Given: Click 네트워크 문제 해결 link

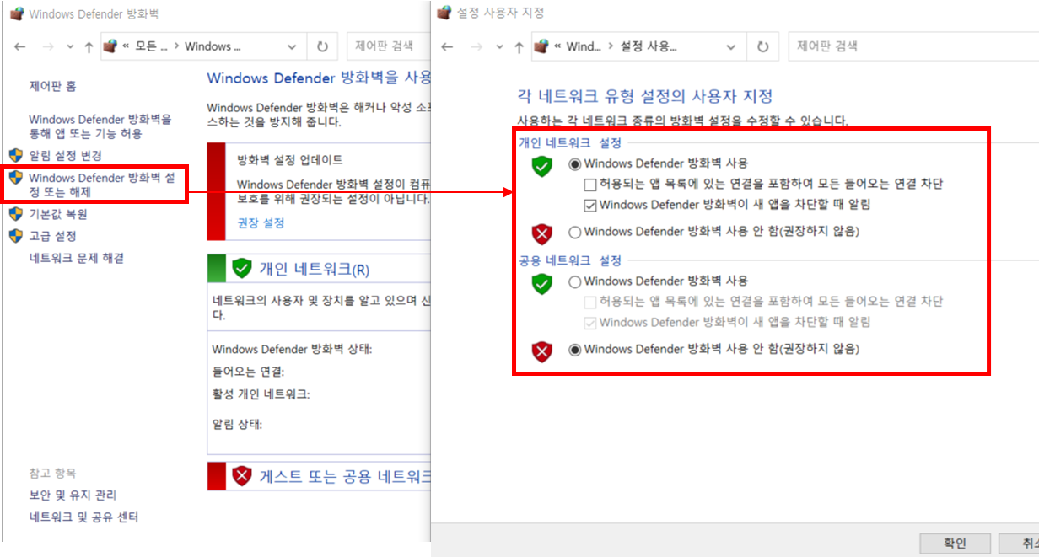Looking at the screenshot, I should click(77, 258).
